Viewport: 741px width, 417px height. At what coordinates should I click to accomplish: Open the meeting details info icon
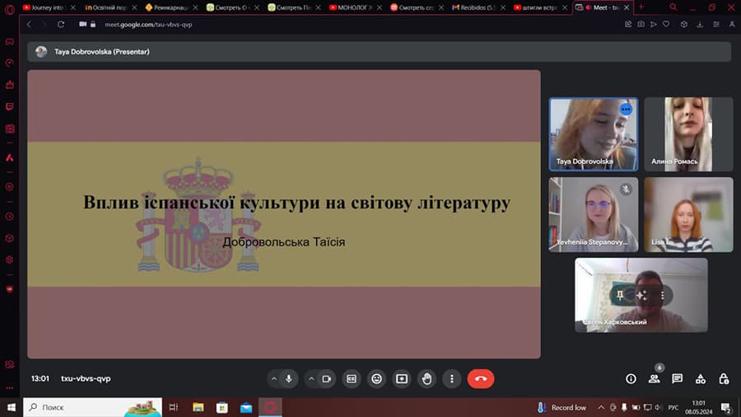631,379
